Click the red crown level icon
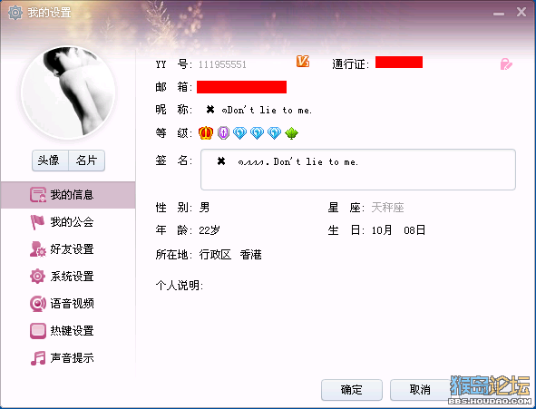The height and width of the screenshot is (409, 536). [x=206, y=133]
